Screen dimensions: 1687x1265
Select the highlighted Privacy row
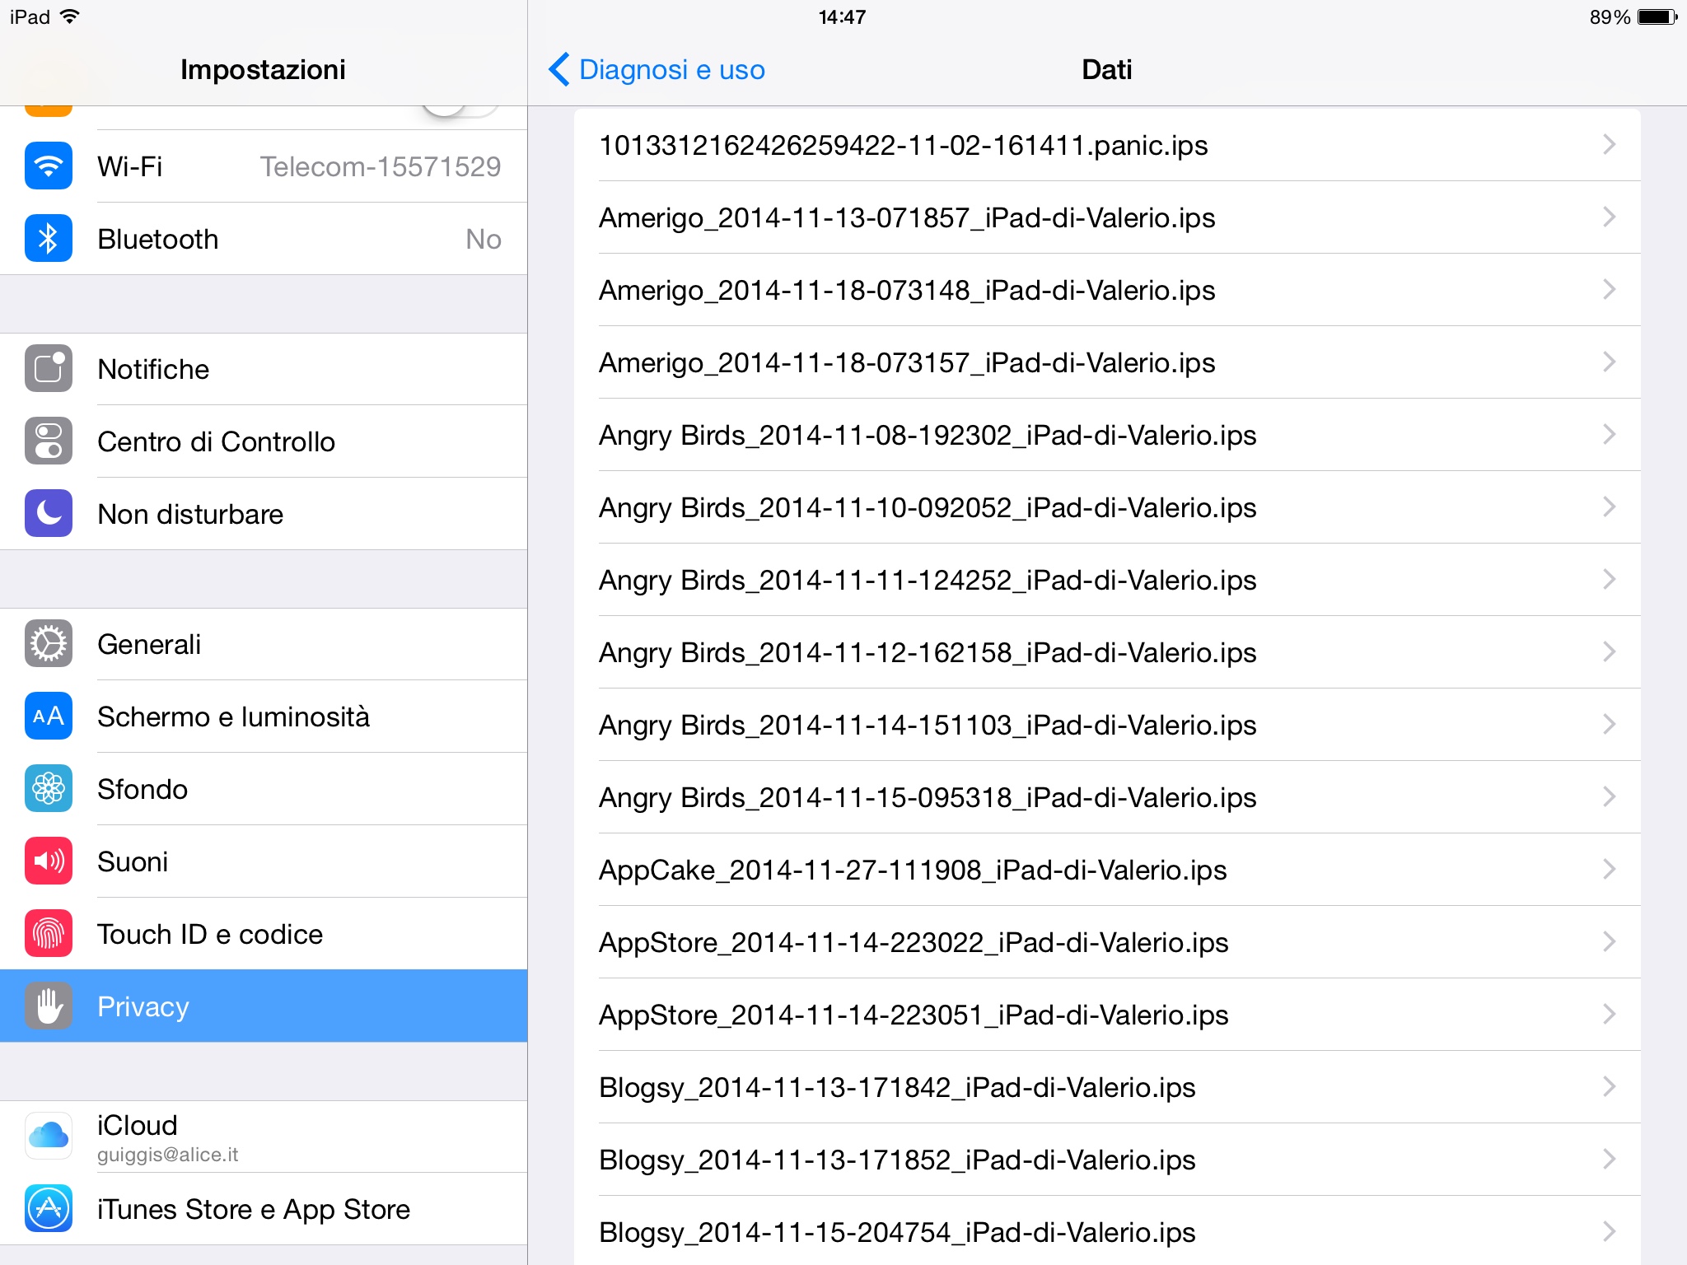[x=264, y=1006]
